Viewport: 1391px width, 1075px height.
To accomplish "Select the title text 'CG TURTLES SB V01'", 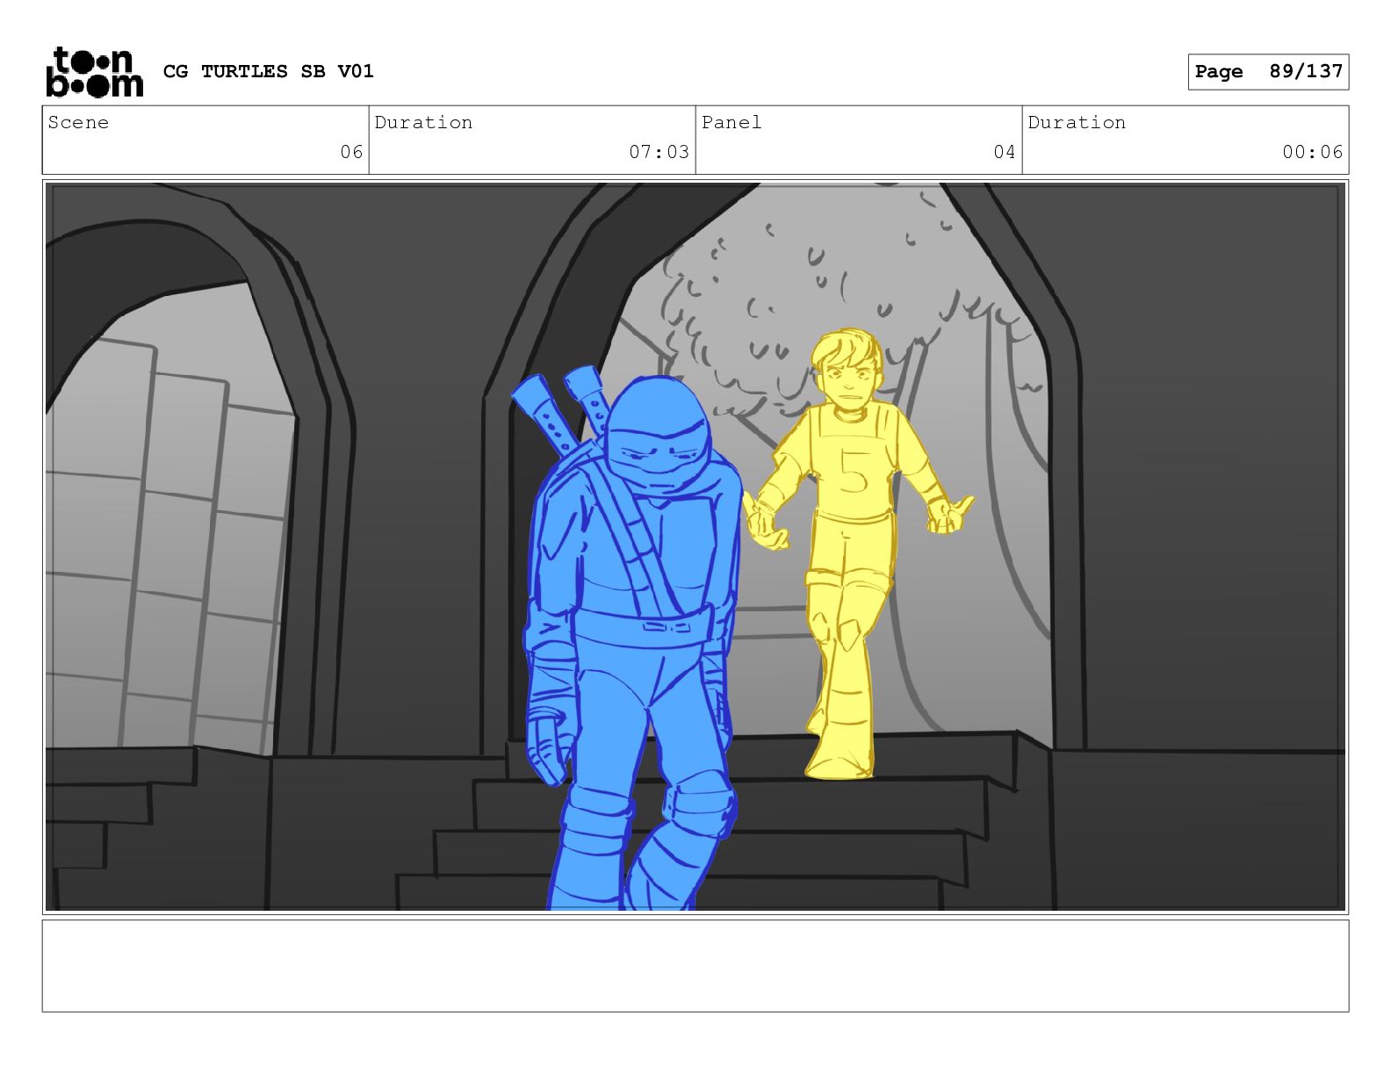I will [269, 71].
